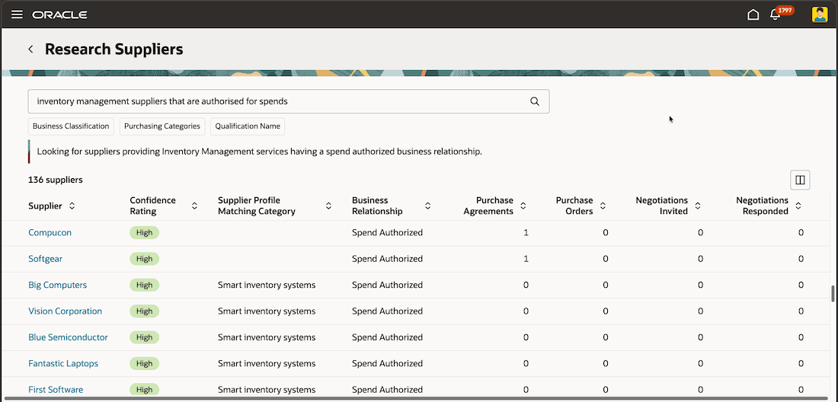Click Spend Authorized in Fantastic Laptops row
Image resolution: width=838 pixels, height=402 pixels.
(388, 364)
